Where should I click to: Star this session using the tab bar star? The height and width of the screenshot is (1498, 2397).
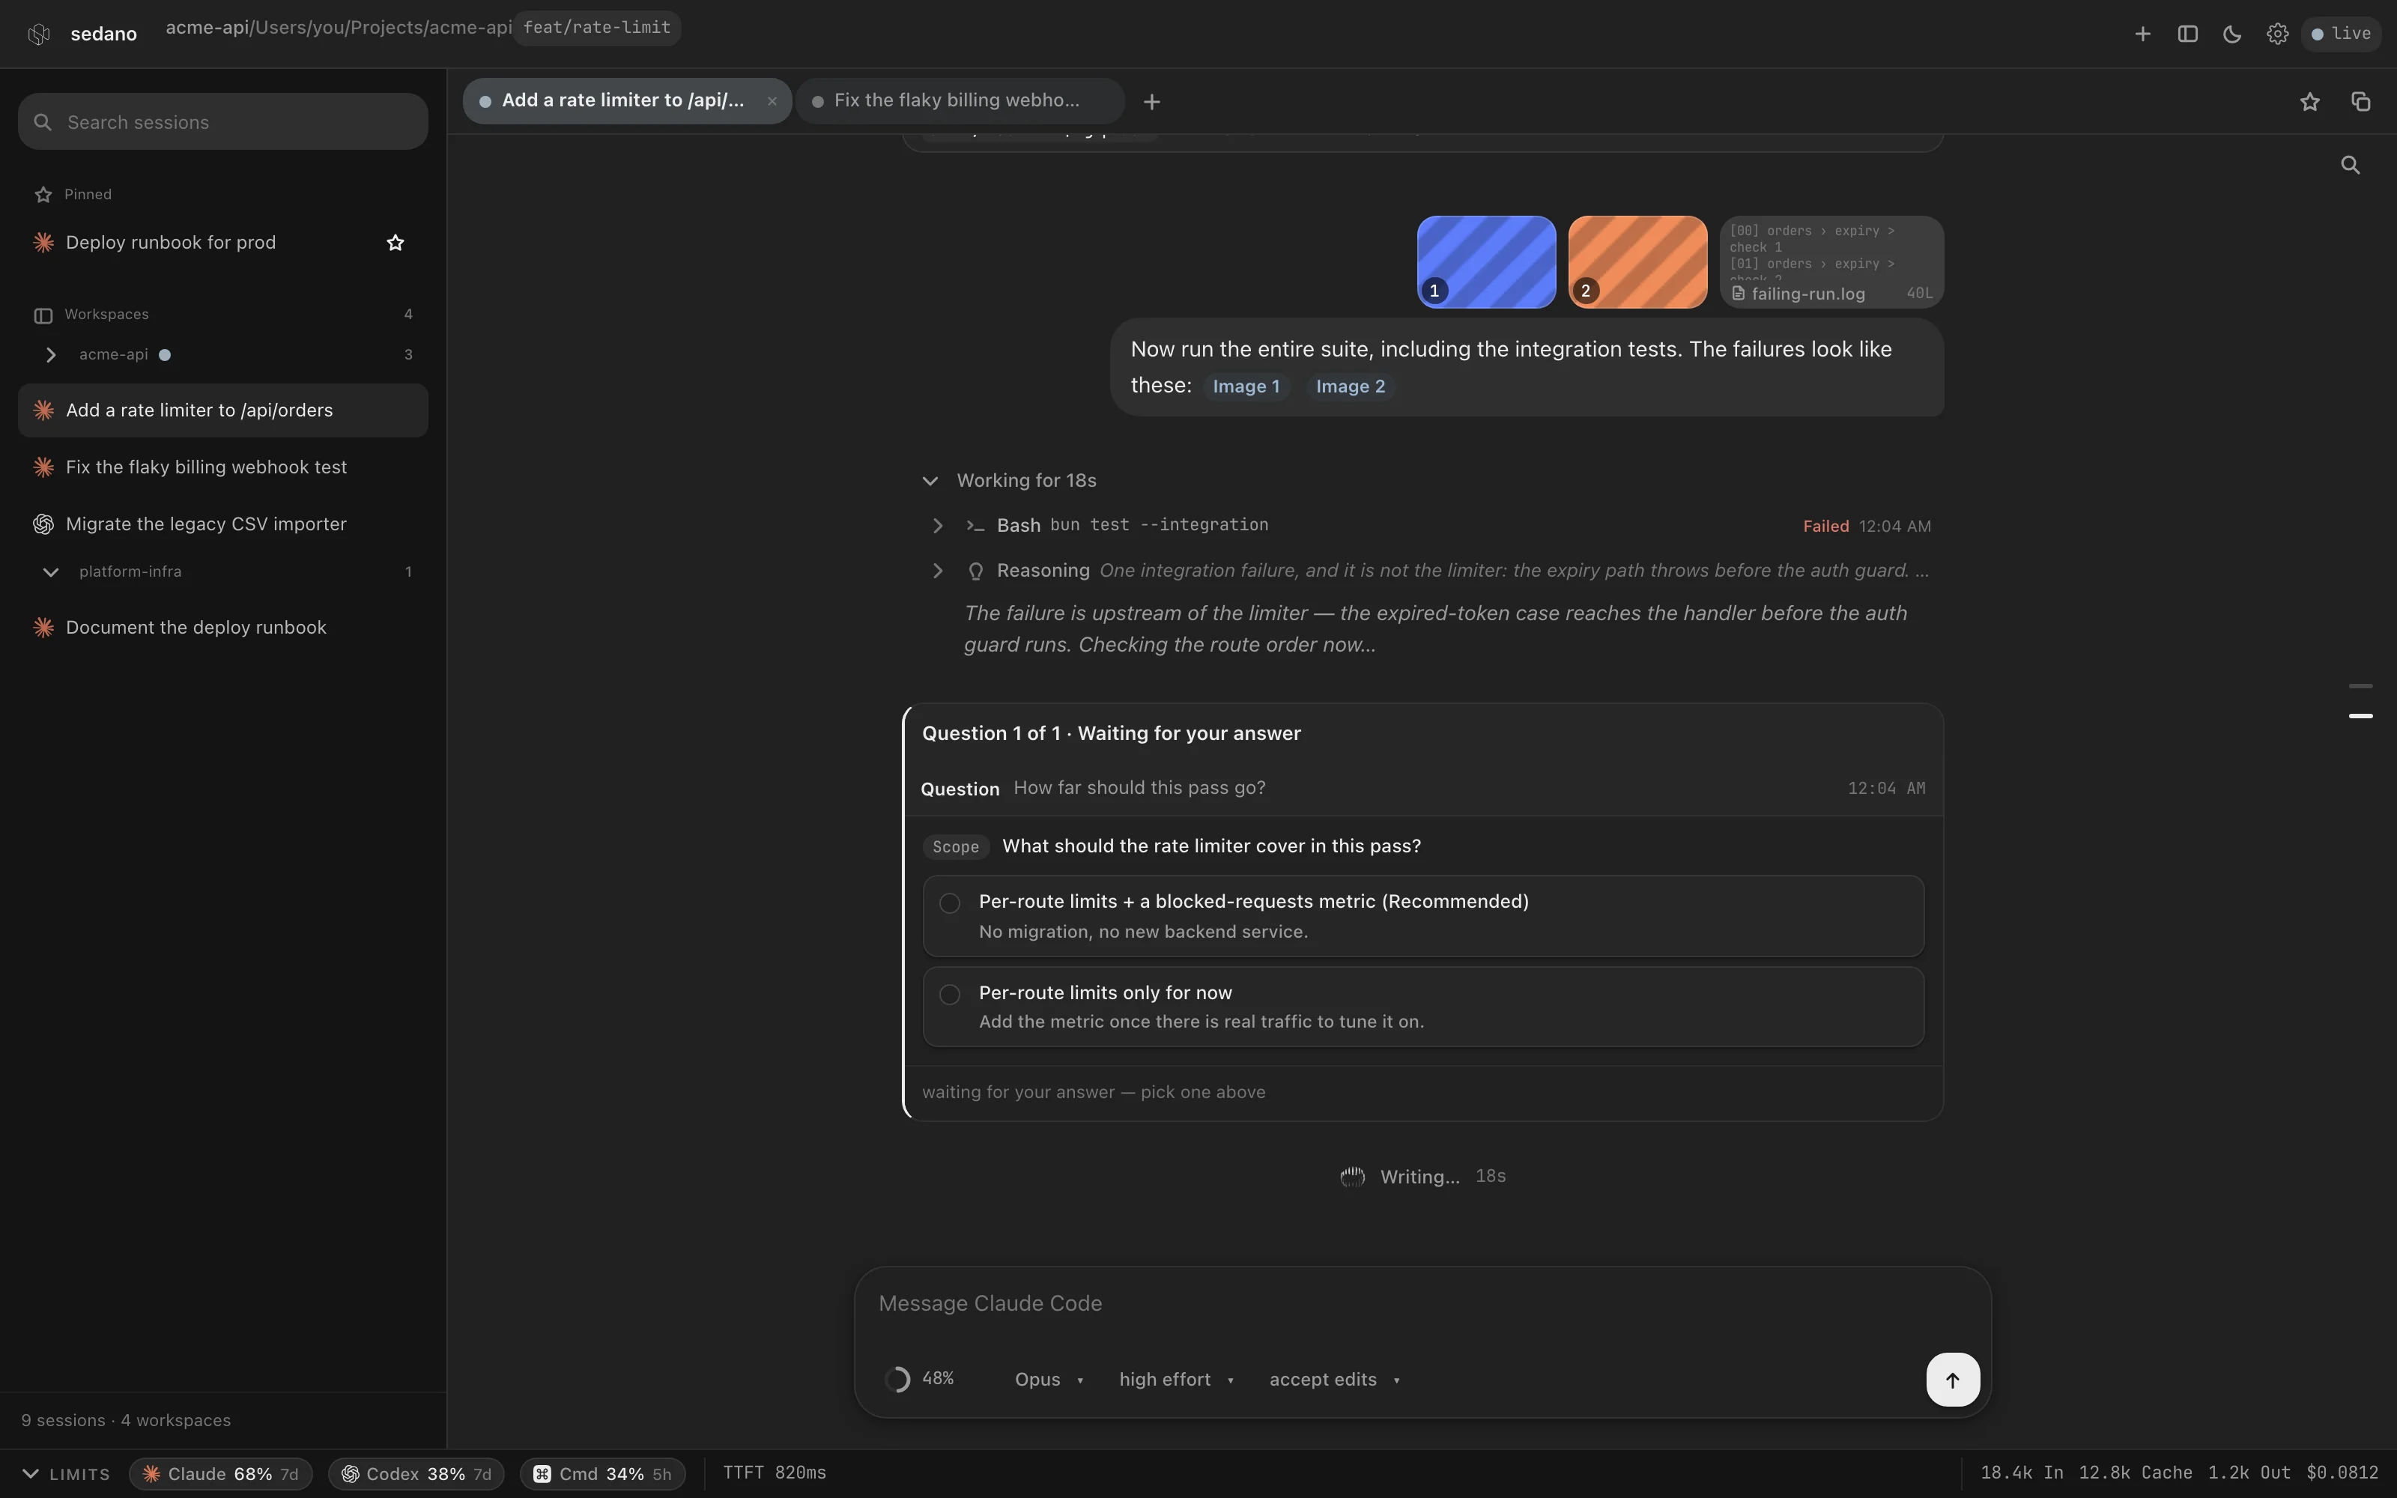[x=2310, y=101]
